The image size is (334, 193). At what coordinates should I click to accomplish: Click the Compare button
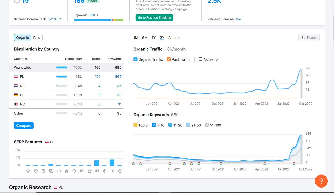click(x=24, y=125)
